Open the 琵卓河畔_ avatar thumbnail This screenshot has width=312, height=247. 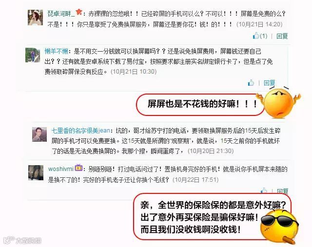click(35, 18)
